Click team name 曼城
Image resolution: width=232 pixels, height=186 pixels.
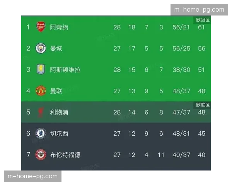coord(56,48)
